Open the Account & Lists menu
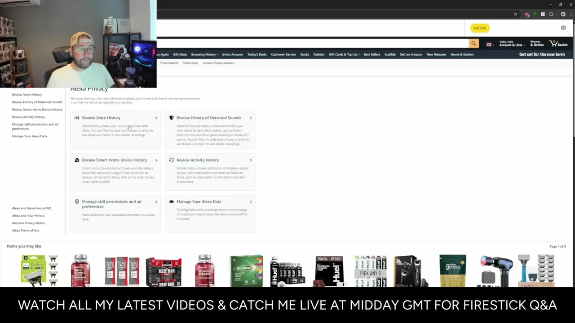This screenshot has width=575, height=323. pos(512,44)
